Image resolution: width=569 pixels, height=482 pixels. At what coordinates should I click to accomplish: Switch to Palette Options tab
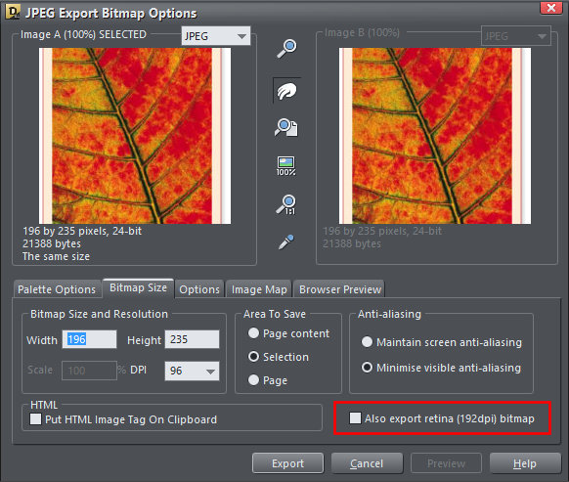pos(57,289)
